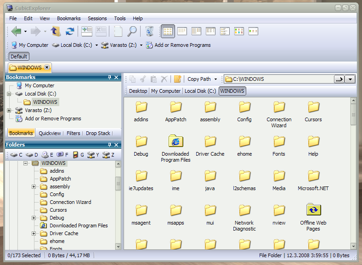Click the magnifying glass search icon
This screenshot has height=265, width=362.
[132, 31]
